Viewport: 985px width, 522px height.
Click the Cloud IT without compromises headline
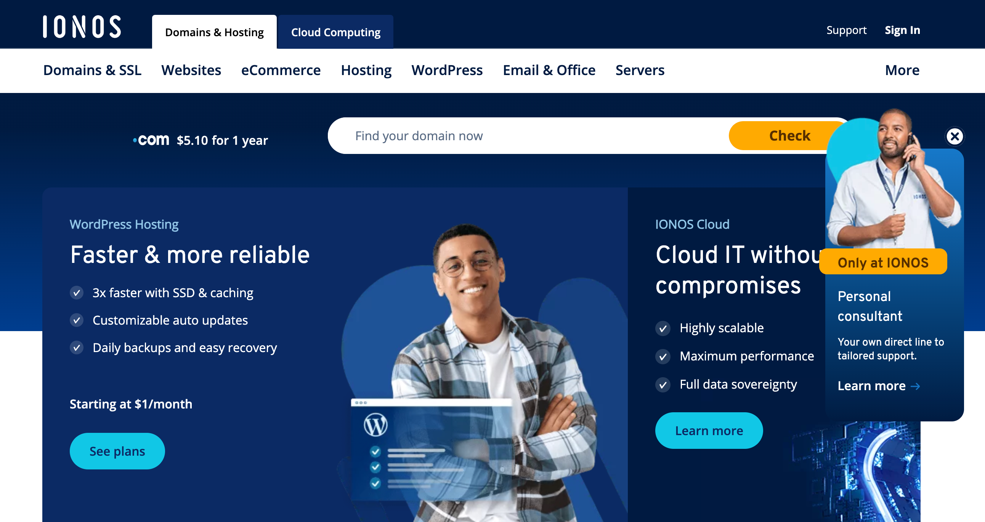point(738,270)
